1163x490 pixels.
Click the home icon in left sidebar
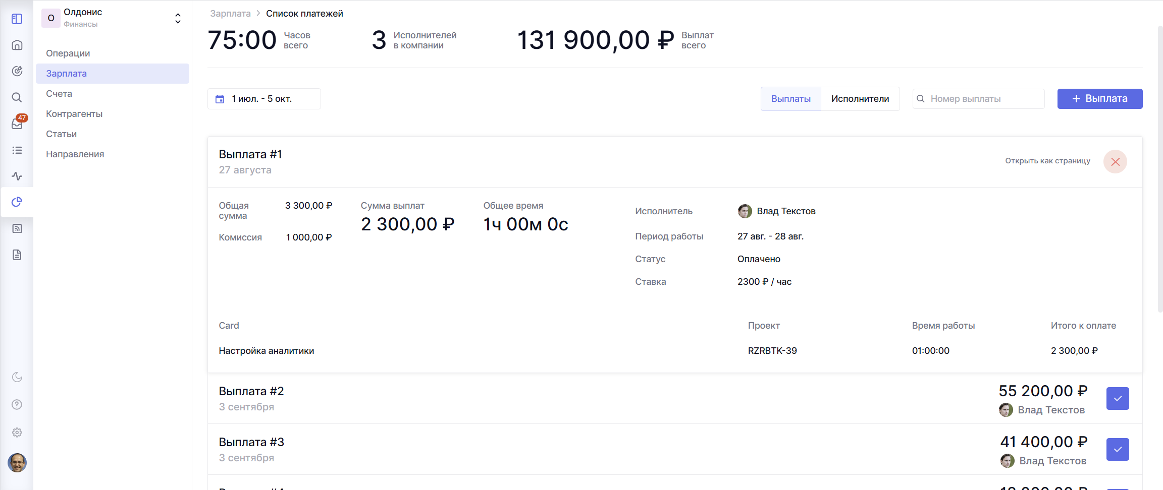(17, 45)
